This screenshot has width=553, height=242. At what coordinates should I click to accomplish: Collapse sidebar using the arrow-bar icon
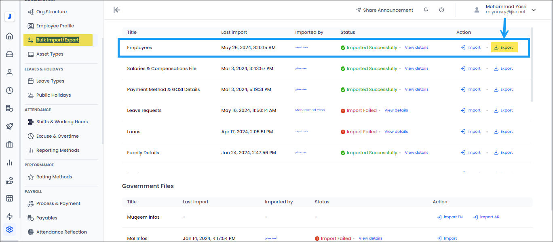[117, 10]
